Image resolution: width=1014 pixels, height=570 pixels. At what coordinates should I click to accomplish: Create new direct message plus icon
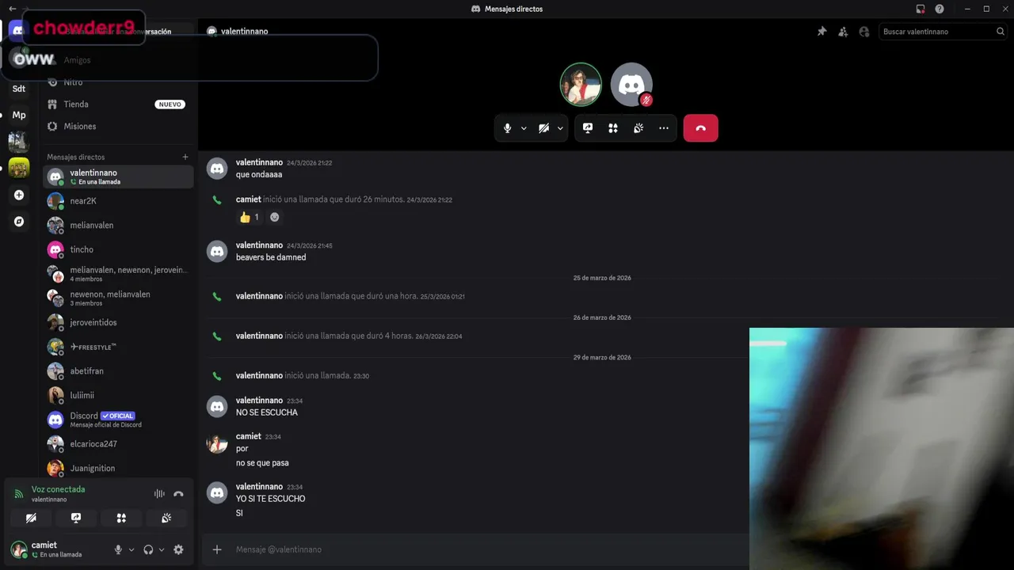tap(185, 157)
